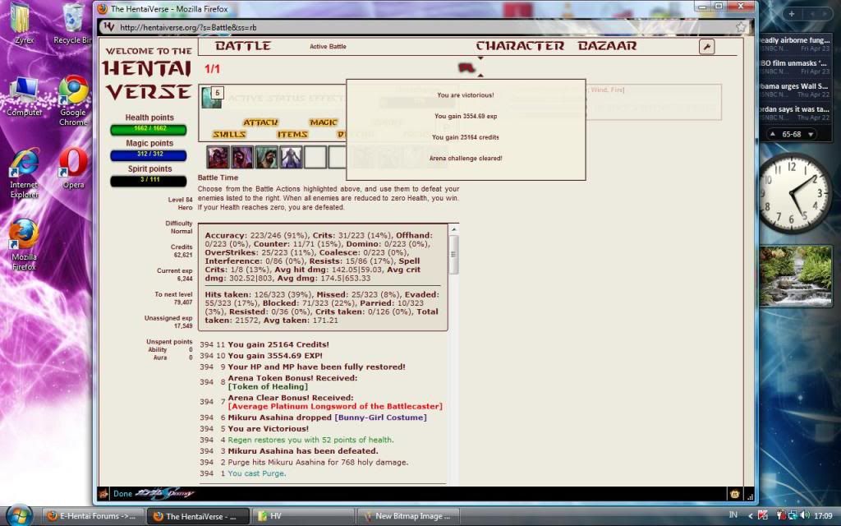Click the active status effect icon marked 5

coord(212,97)
